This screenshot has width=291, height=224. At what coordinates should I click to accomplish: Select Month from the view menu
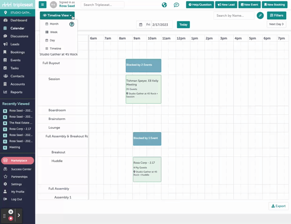(x=54, y=24)
